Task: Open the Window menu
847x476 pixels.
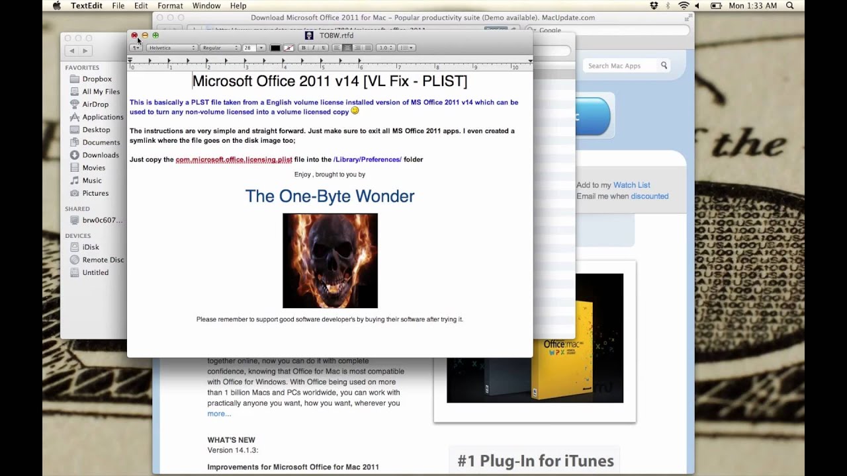Action: click(206, 6)
